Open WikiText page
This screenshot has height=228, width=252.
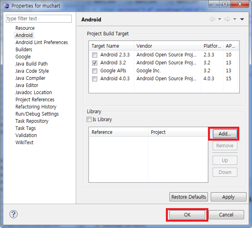25,142
